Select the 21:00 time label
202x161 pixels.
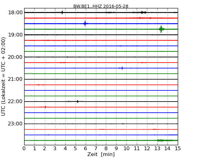tap(15, 79)
